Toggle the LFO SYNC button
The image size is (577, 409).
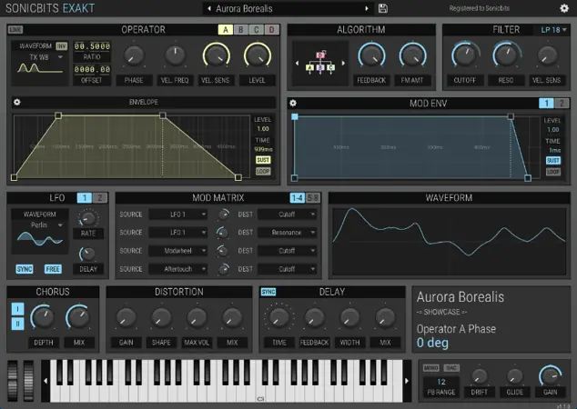[25, 270]
